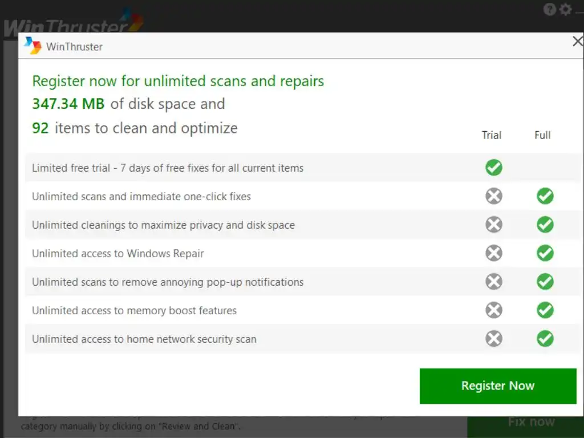The image size is (584, 438).
Task: Click the gray Trial X for memory boost features
Action: [493, 310]
